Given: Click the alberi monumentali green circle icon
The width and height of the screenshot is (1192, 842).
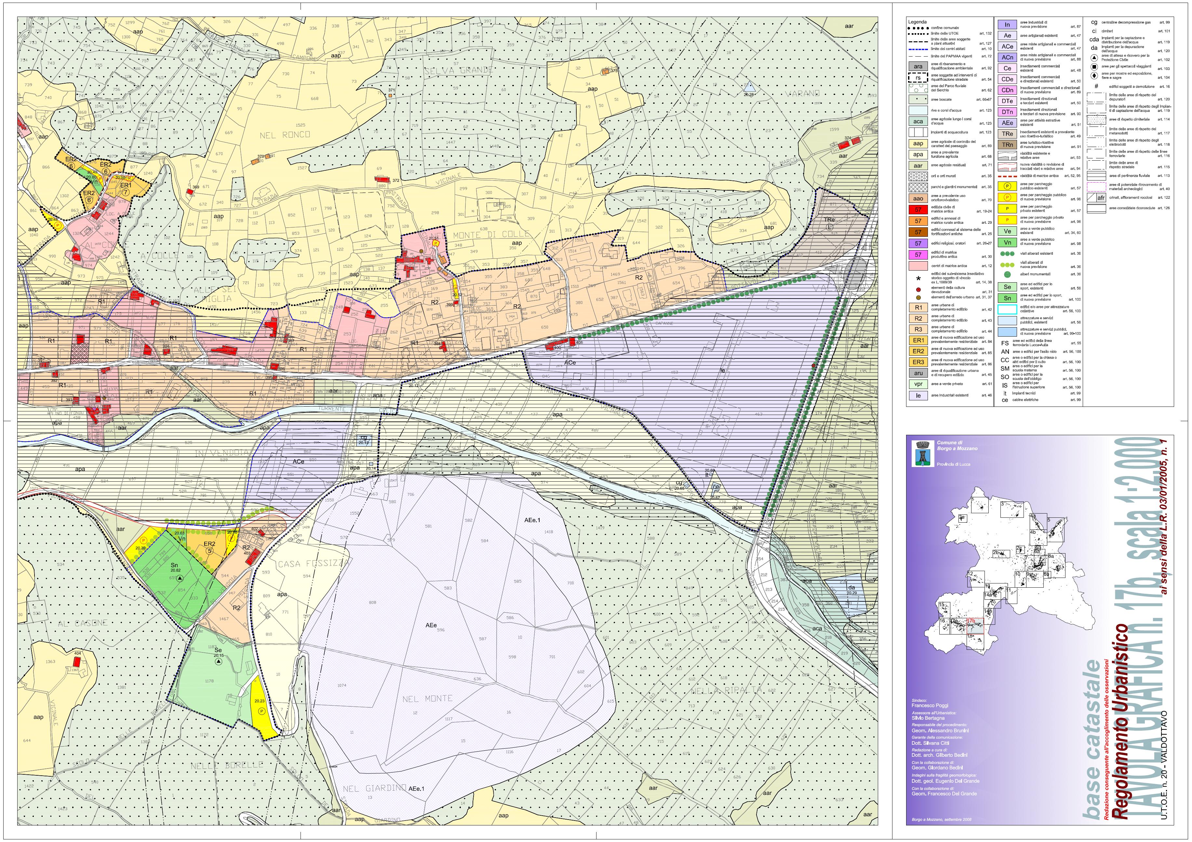Looking at the screenshot, I should tap(1007, 274).
